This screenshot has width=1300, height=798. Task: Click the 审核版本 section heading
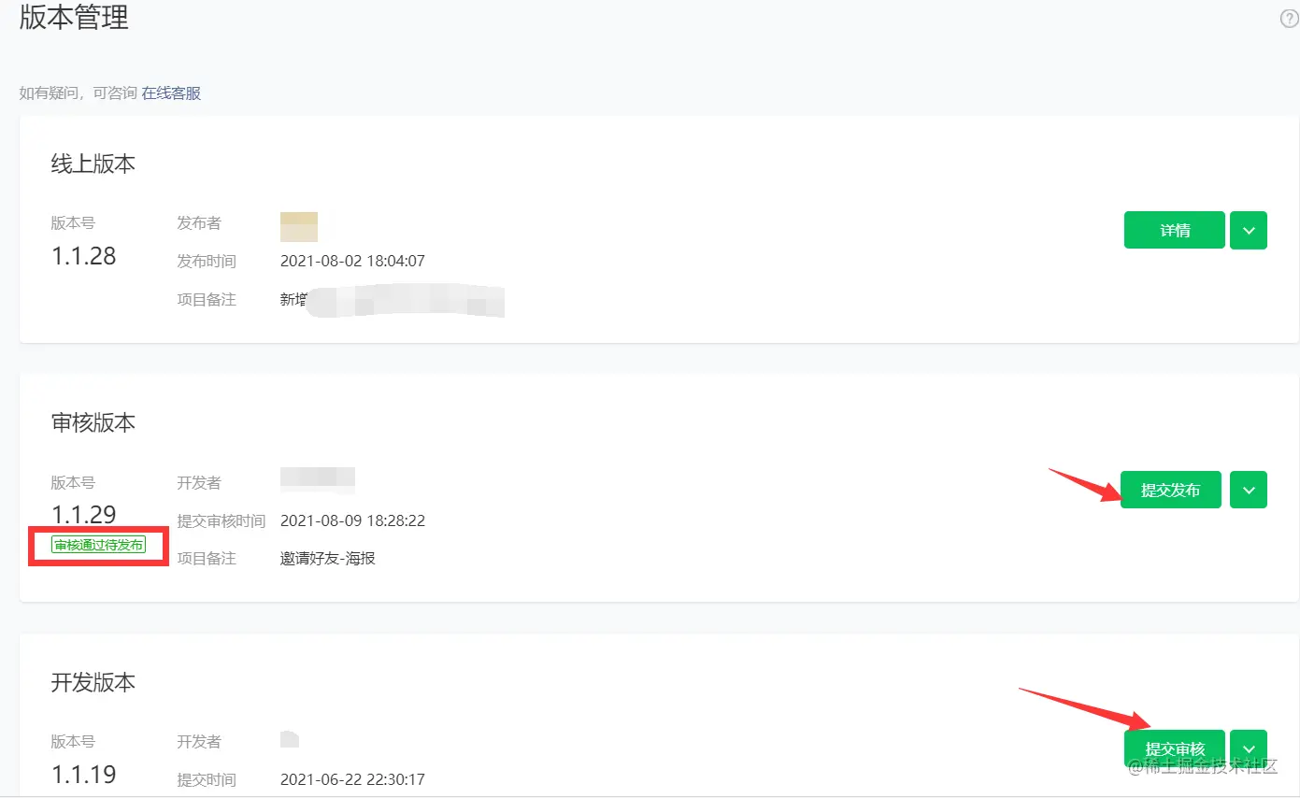click(93, 423)
